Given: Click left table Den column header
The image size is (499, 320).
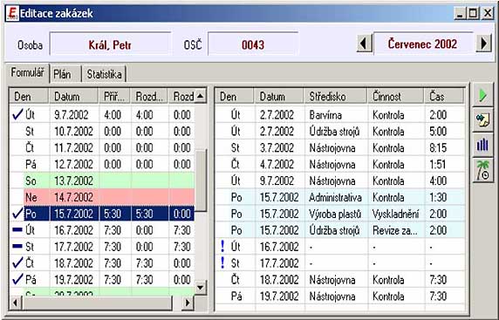Looking at the screenshot, I should 29,96.
